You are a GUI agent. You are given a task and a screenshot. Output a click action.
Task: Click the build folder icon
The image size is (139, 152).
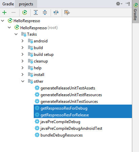tap(30, 48)
